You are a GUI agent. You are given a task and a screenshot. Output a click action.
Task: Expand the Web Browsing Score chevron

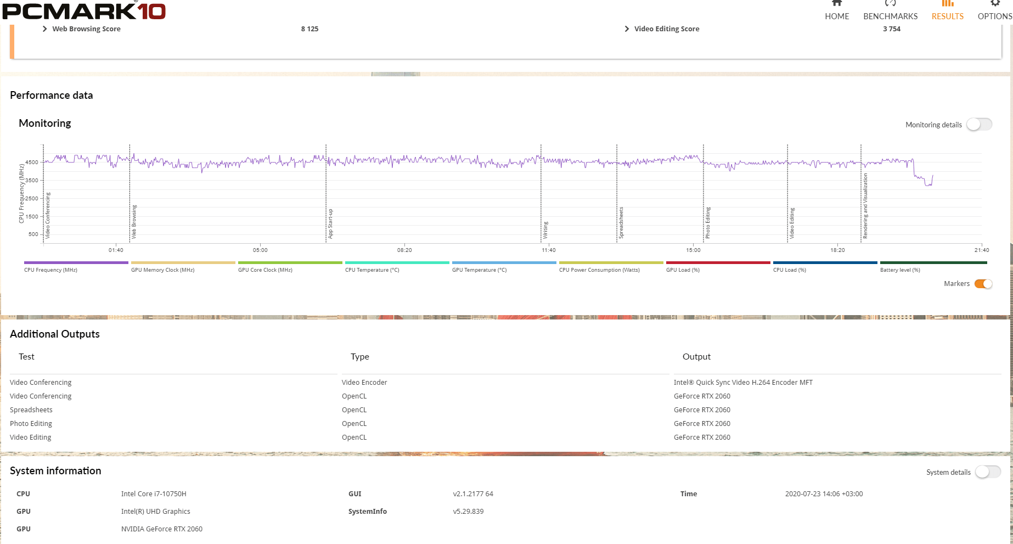pos(45,29)
